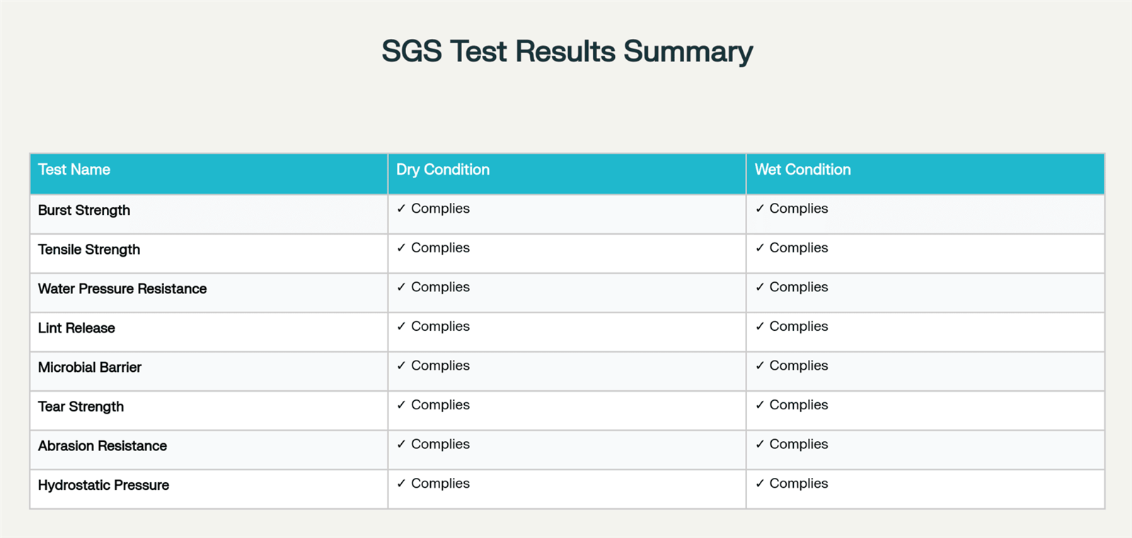Select the Test Name column header

pos(74,170)
